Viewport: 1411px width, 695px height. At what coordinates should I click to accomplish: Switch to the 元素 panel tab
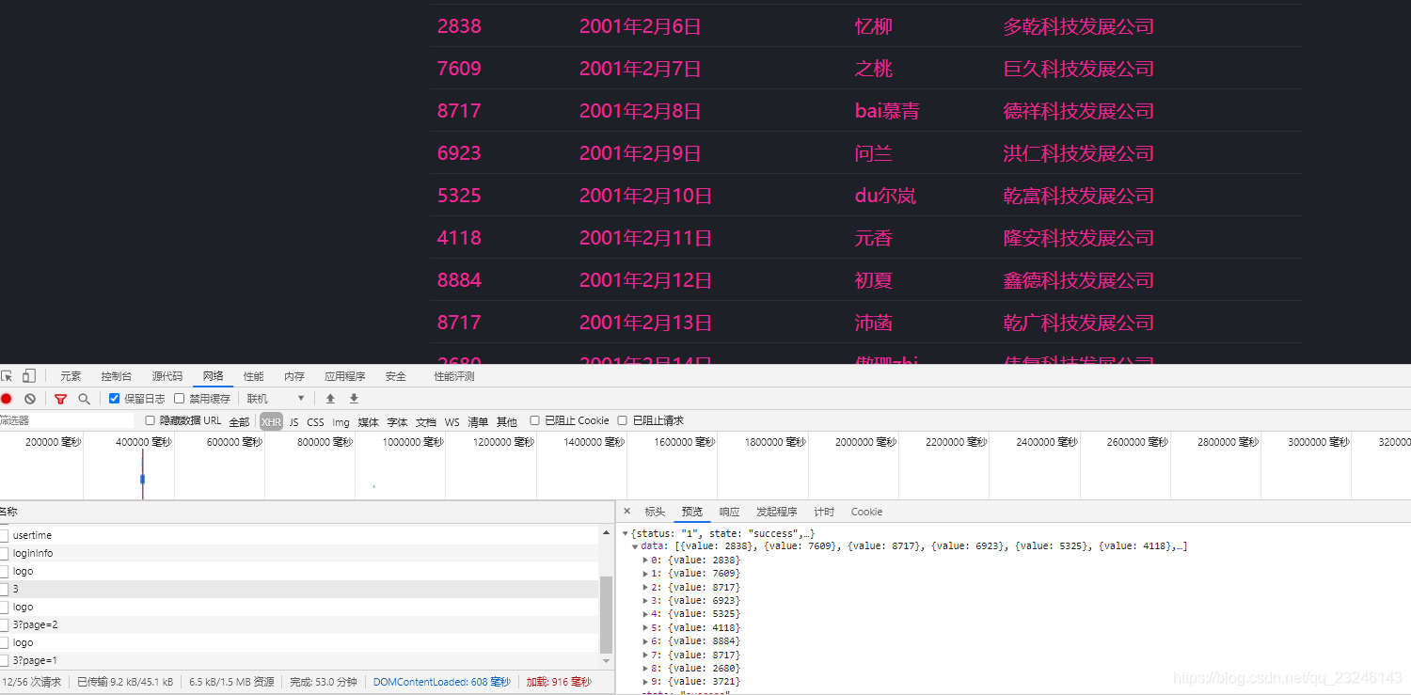tap(71, 376)
